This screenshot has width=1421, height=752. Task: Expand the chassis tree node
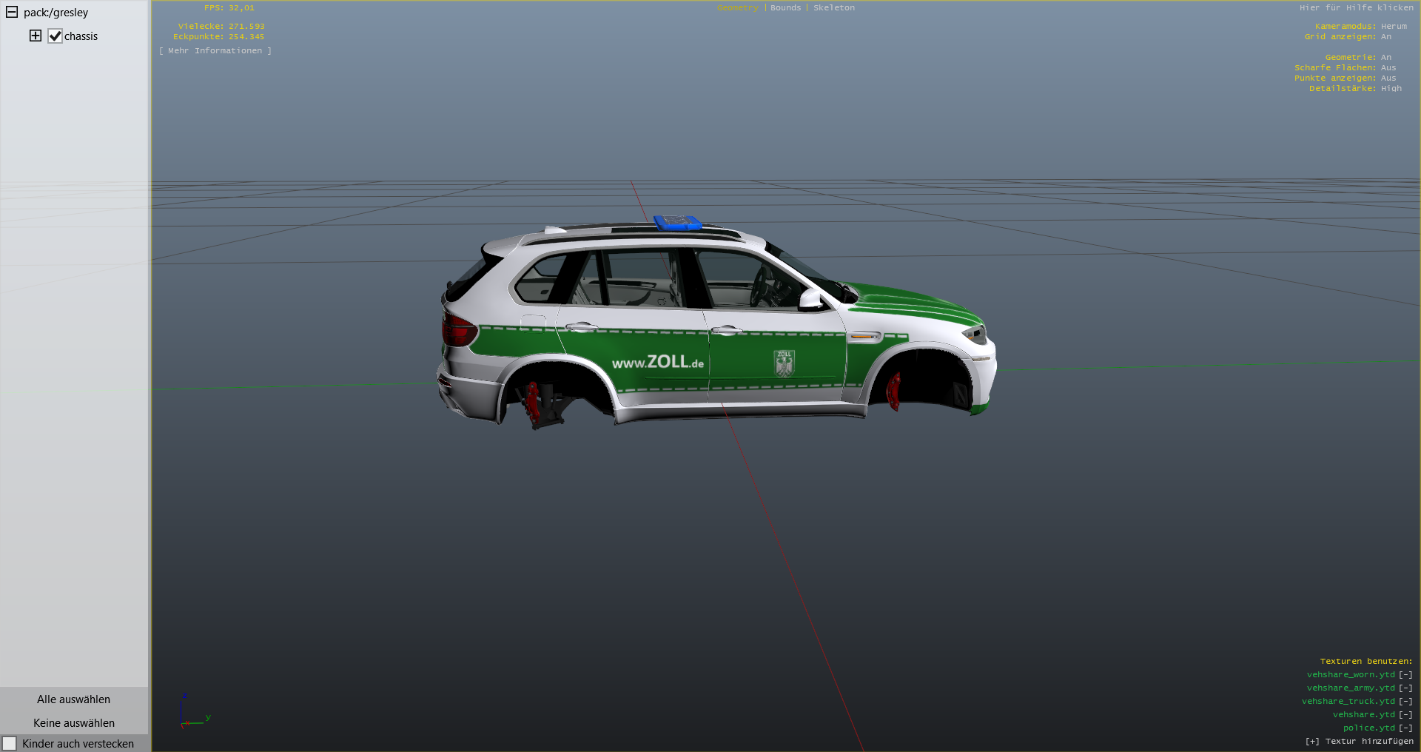point(36,36)
